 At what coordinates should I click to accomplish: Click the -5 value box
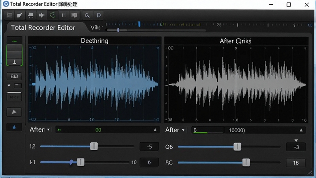pos(149,146)
